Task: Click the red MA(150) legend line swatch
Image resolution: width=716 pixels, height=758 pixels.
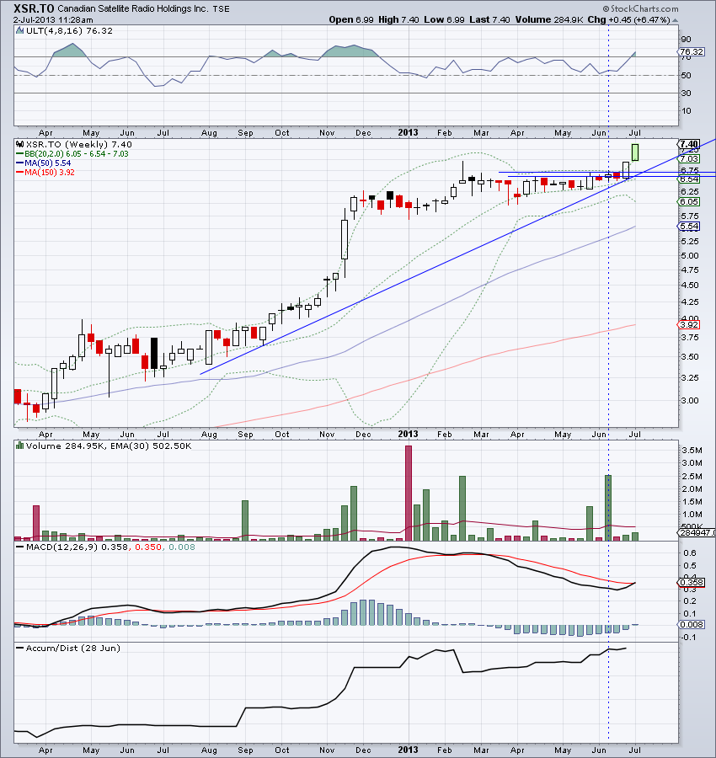Action: pos(20,172)
